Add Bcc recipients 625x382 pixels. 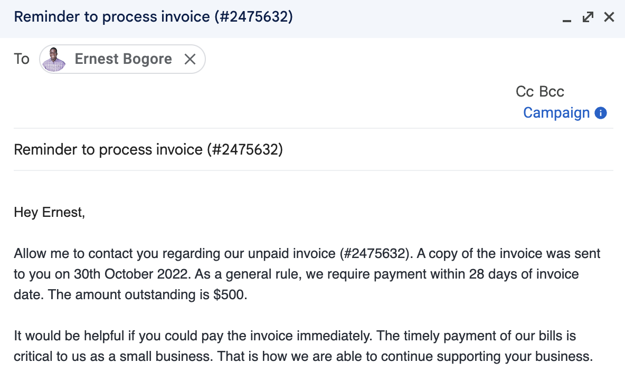552,92
